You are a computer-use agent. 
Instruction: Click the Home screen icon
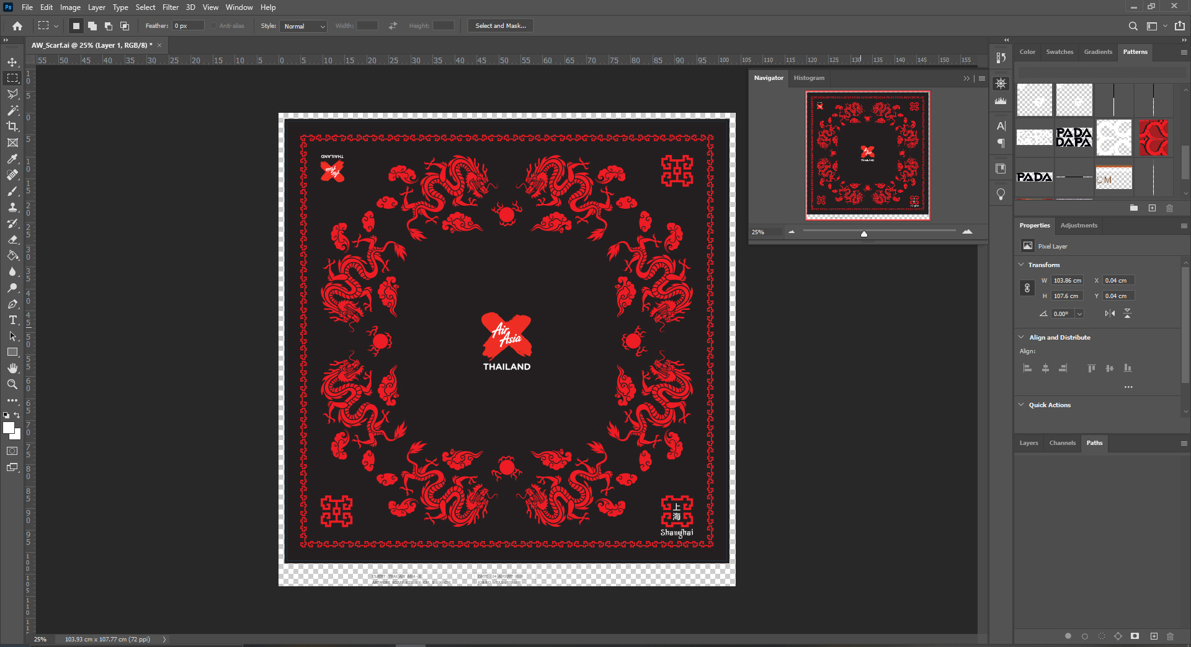[17, 26]
